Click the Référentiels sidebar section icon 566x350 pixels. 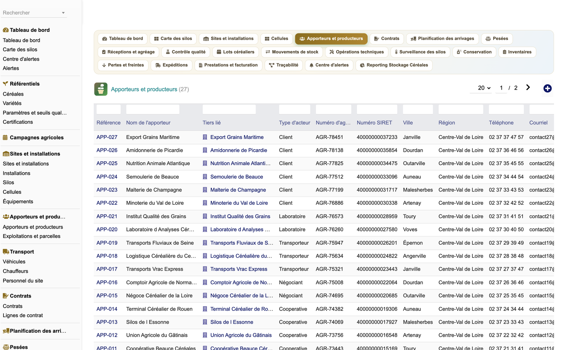[x=6, y=84]
